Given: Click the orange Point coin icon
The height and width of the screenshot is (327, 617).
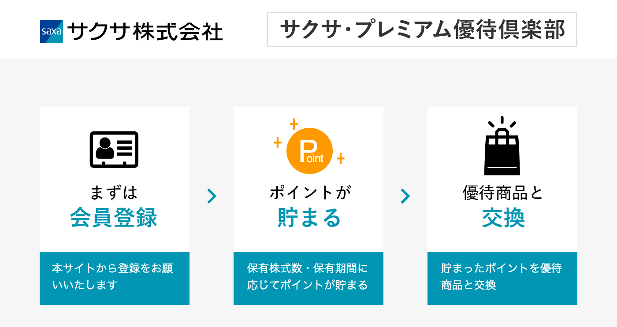Looking at the screenshot, I should pyautogui.click(x=309, y=151).
